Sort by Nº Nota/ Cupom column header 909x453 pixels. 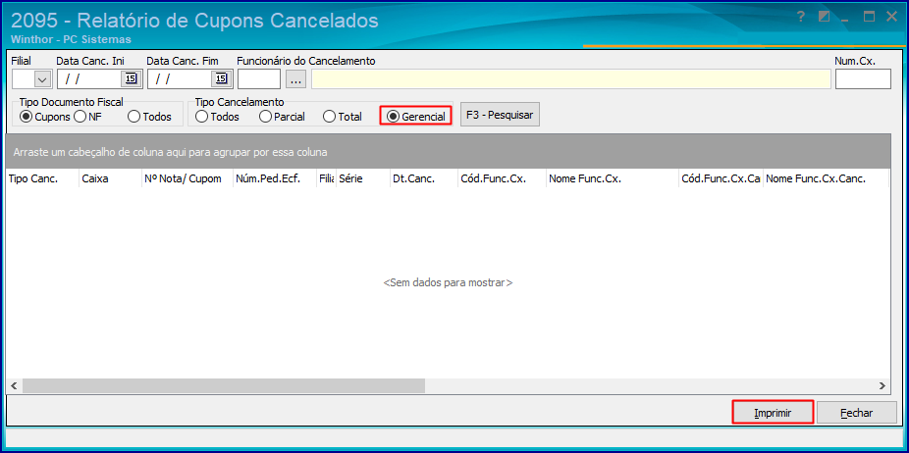187,179
